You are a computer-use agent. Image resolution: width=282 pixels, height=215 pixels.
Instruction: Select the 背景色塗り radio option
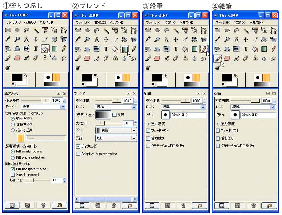(x=13, y=124)
